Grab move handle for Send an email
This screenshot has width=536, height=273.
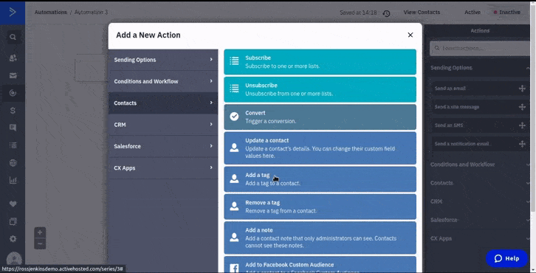point(522,89)
